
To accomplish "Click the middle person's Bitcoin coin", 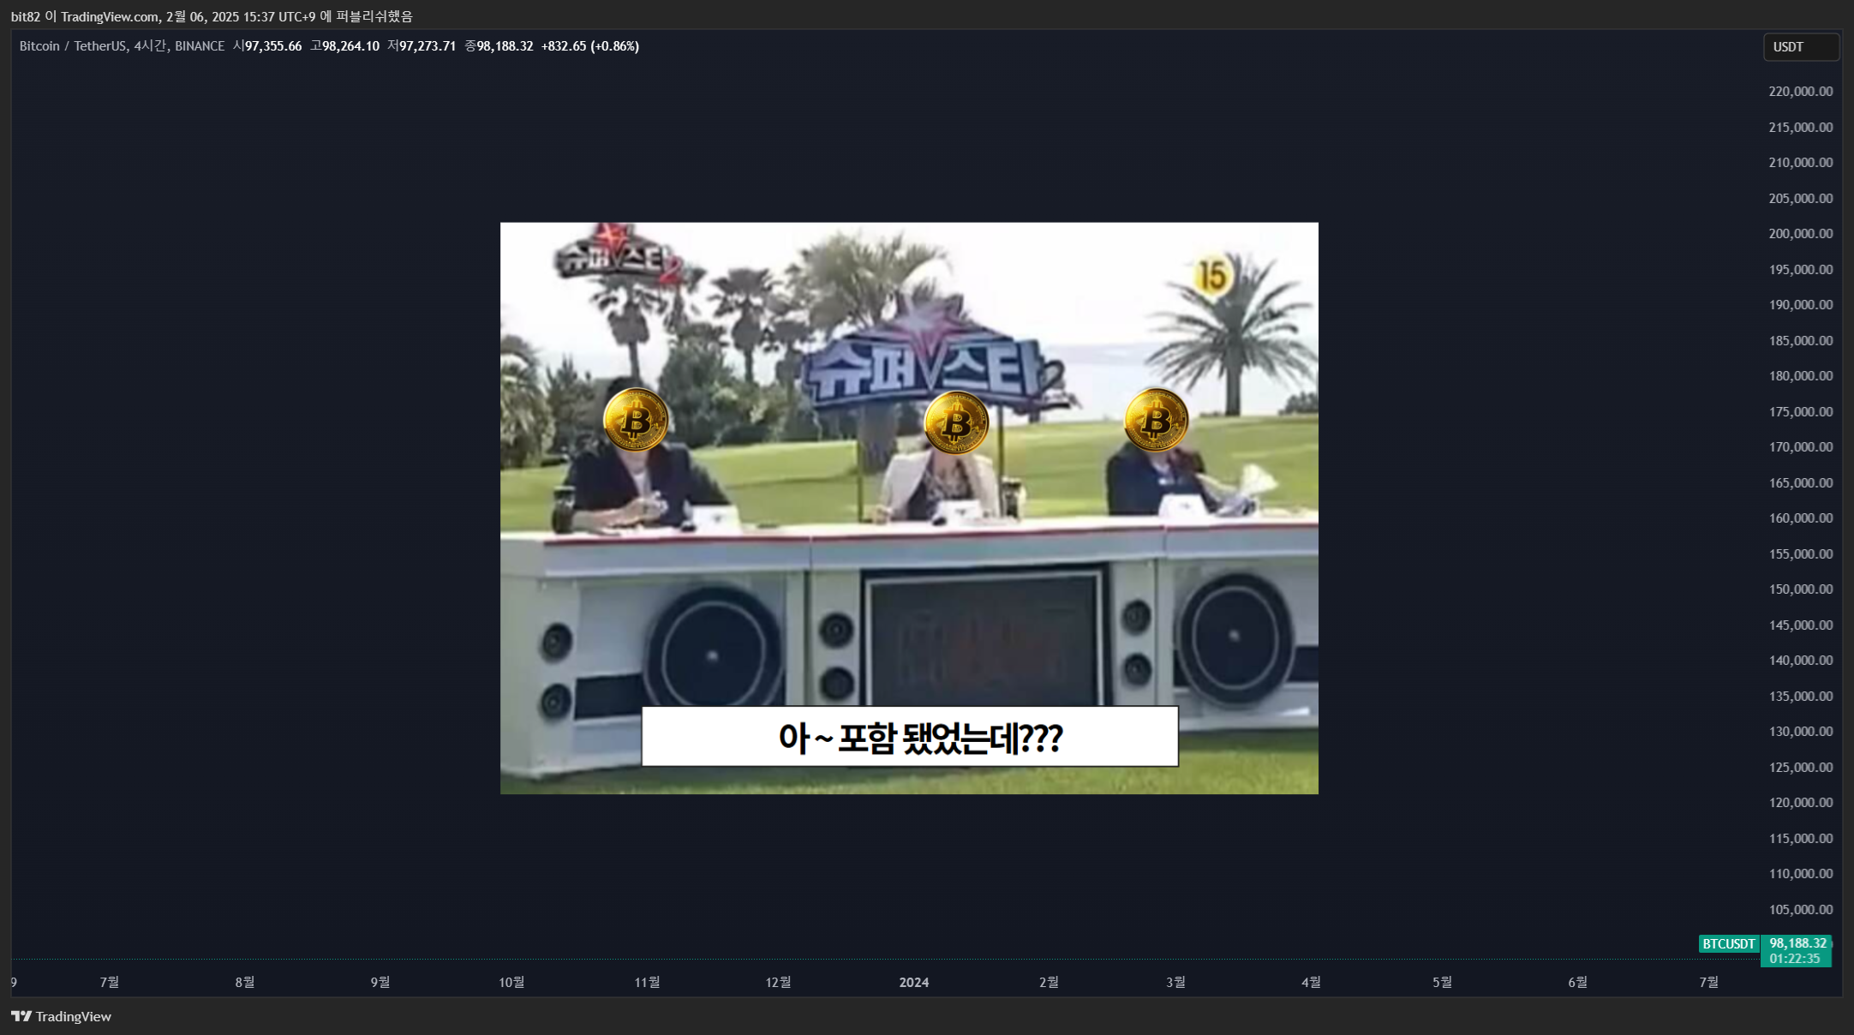I will (x=956, y=422).
